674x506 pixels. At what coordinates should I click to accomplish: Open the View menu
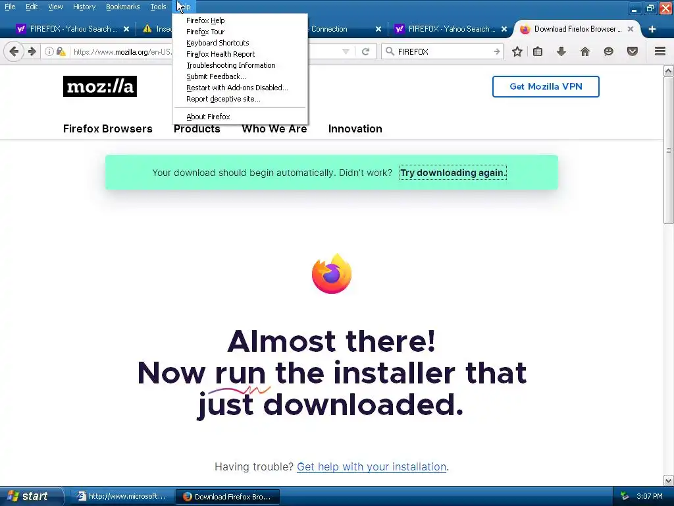[x=55, y=7]
